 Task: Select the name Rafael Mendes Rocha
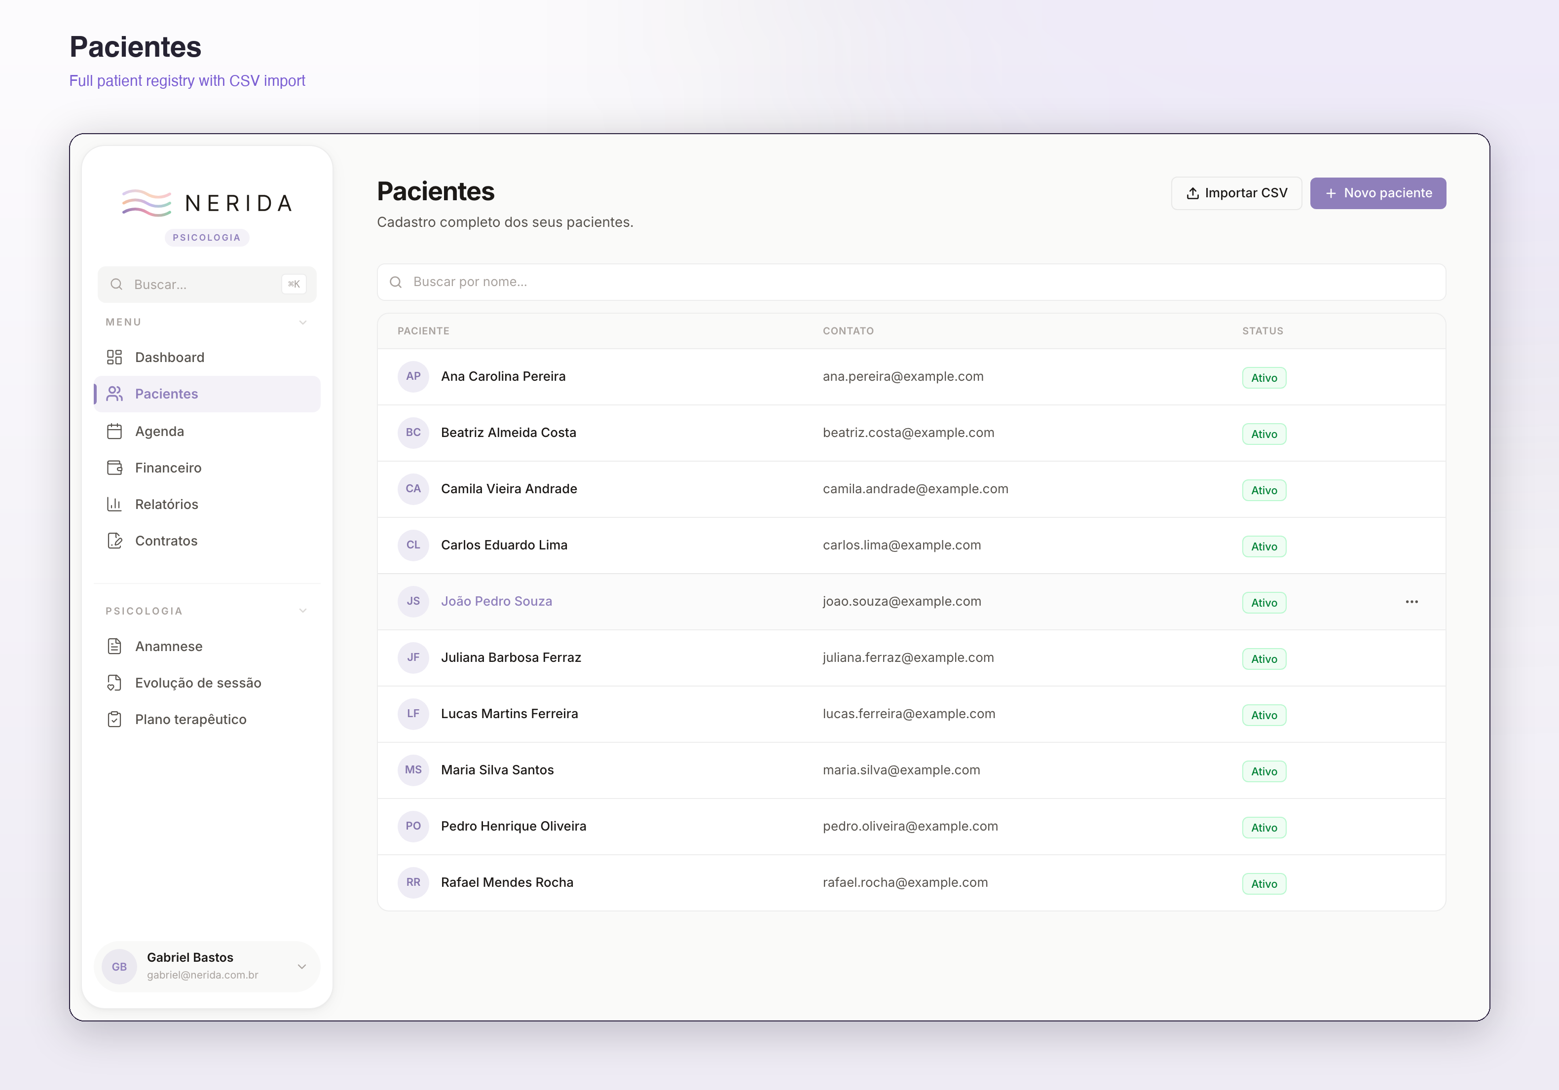pyautogui.click(x=507, y=883)
